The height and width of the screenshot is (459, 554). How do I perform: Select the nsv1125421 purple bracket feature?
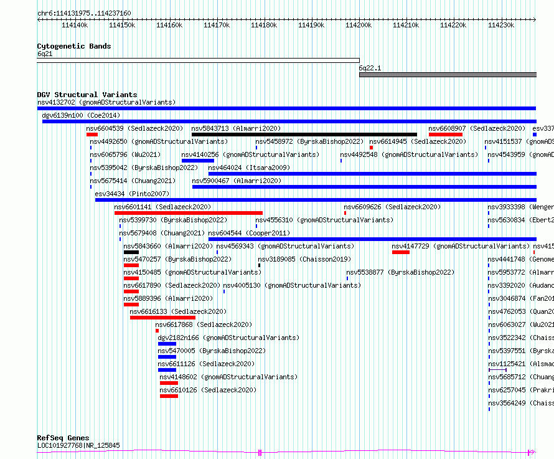pos(497,370)
